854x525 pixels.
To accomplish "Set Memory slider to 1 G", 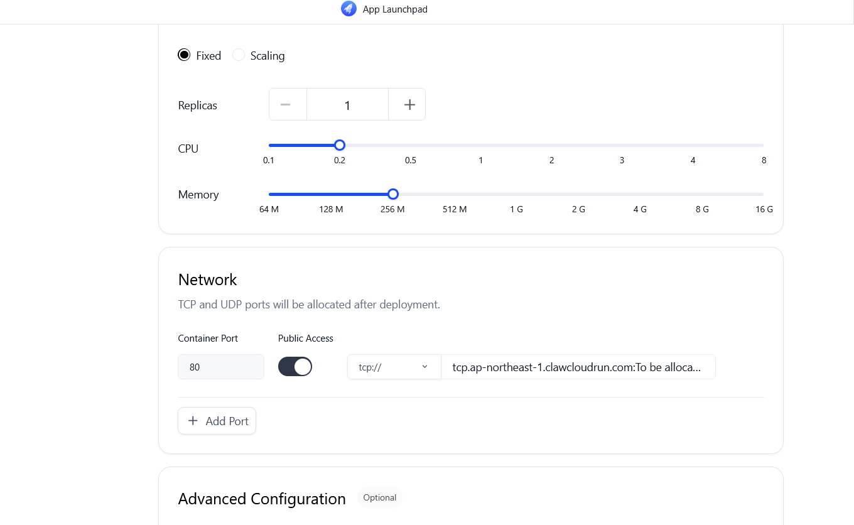I will 516,194.
